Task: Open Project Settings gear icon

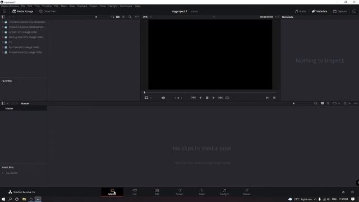Action: [353, 192]
